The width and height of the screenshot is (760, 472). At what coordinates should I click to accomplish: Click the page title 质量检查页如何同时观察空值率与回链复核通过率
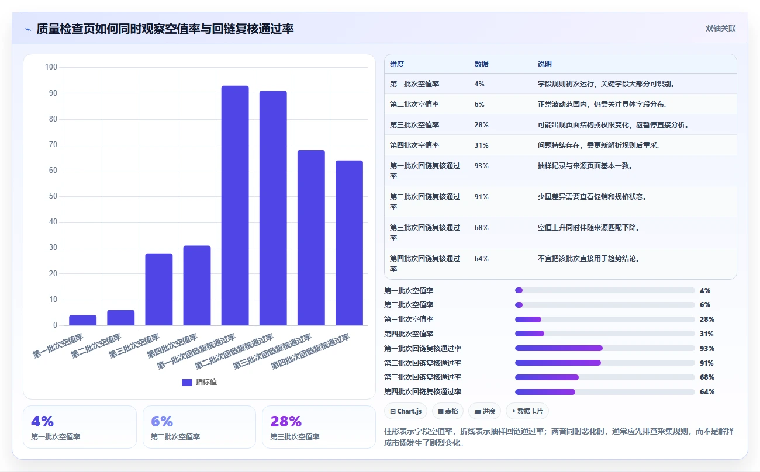click(x=165, y=29)
